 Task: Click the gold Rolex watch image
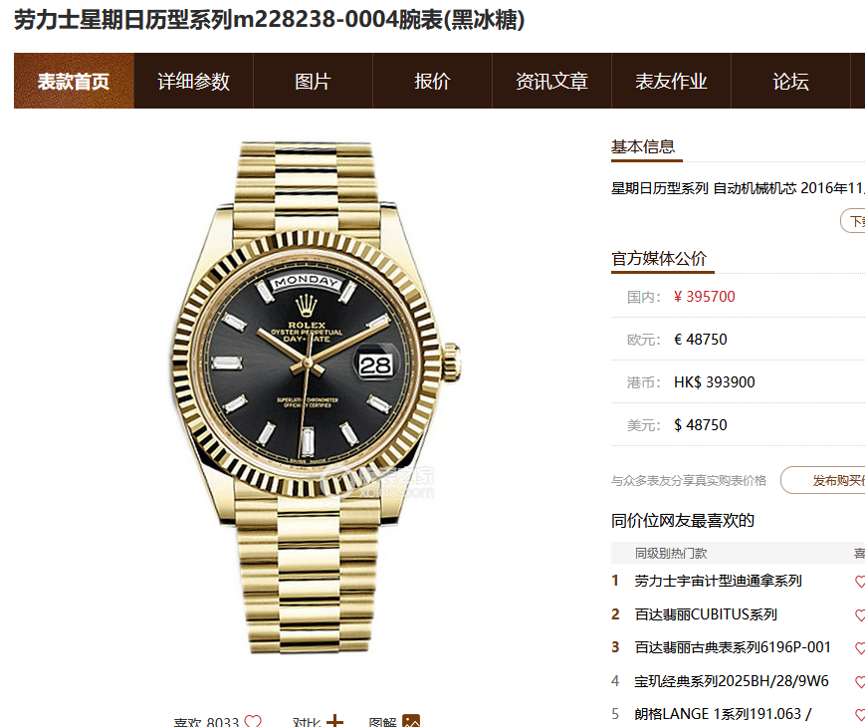pyautogui.click(x=315, y=397)
